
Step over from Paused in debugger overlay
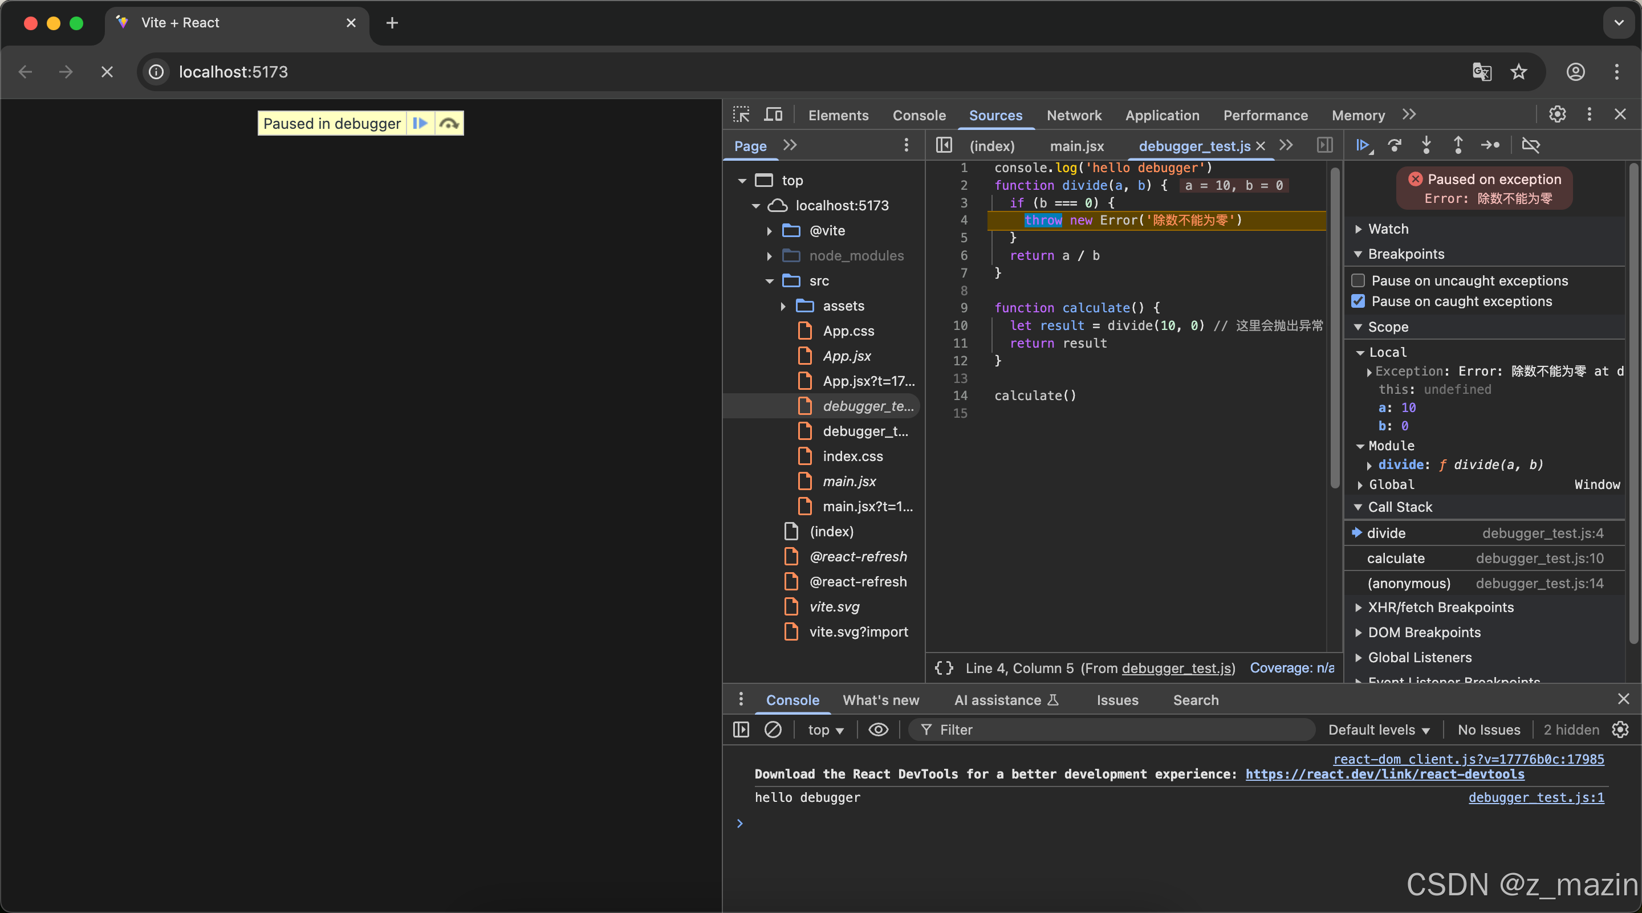449,124
